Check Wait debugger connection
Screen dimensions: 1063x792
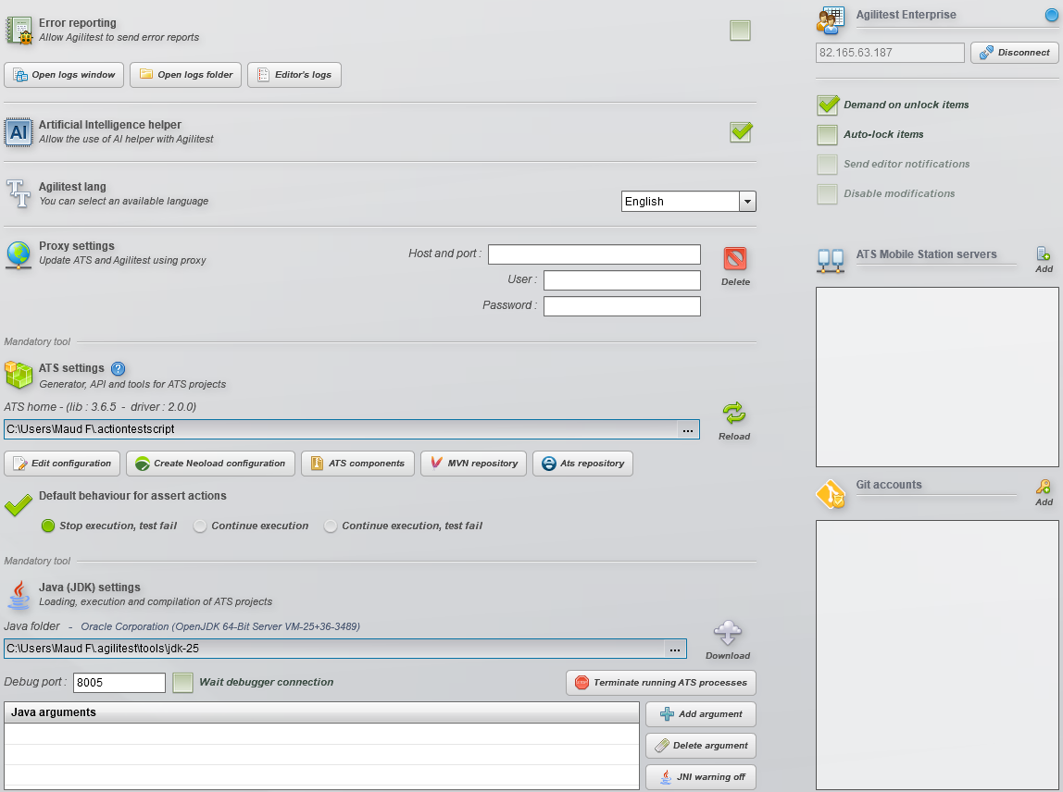coord(183,683)
